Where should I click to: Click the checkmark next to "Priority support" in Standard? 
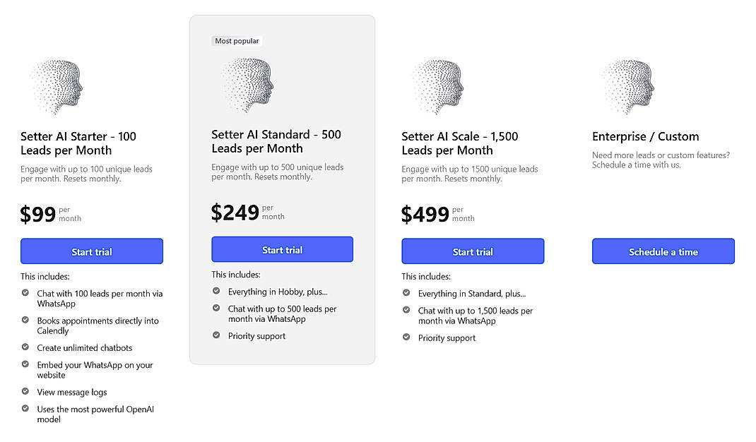215,335
